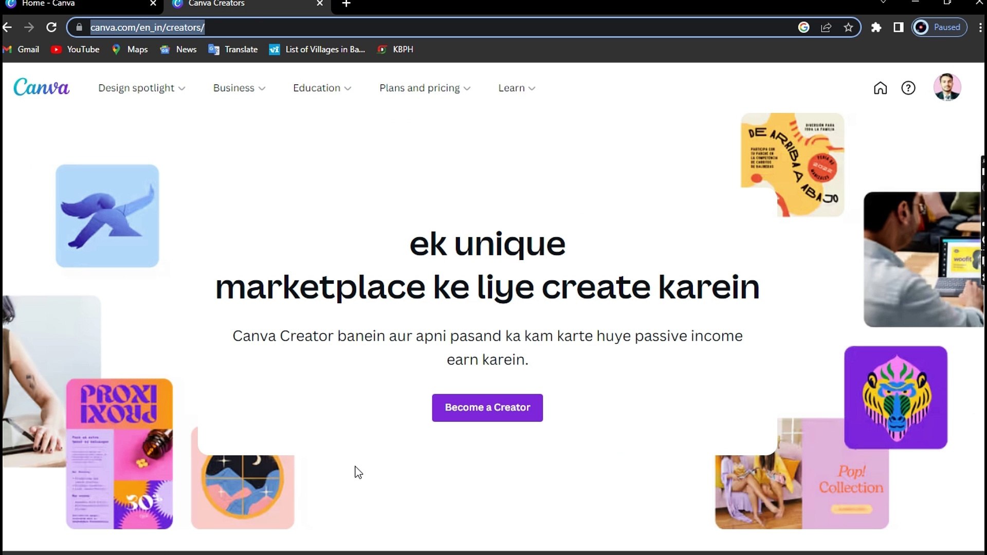Open the Canva help (question mark) icon
Image resolution: width=987 pixels, height=555 pixels.
[x=909, y=88]
